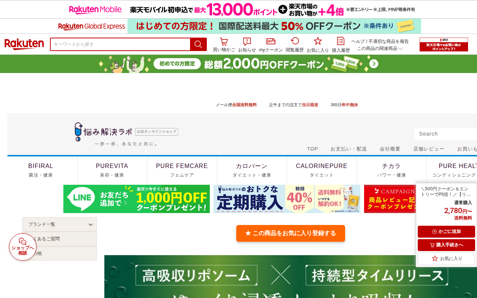Click the 高吸収リポソーム product image
Image resolution: width=477 pixels, height=298 pixels.
tap(291, 276)
